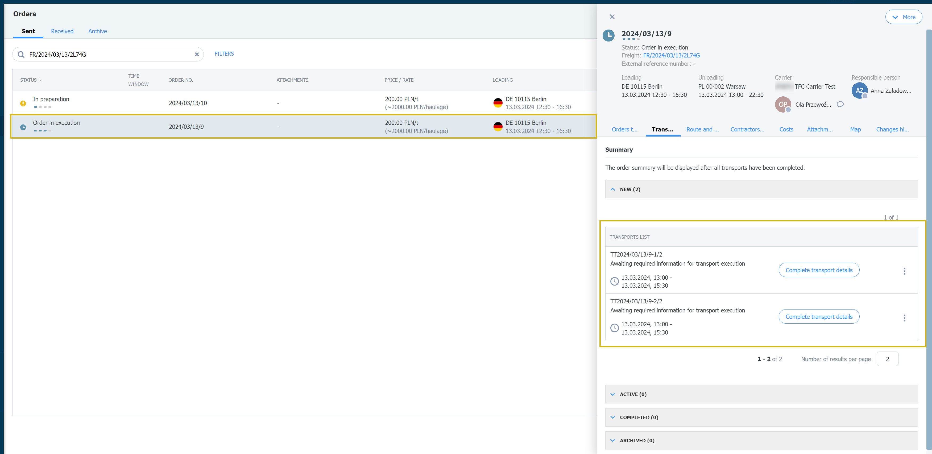Click the panel title 2024/03/13/9

646,34
